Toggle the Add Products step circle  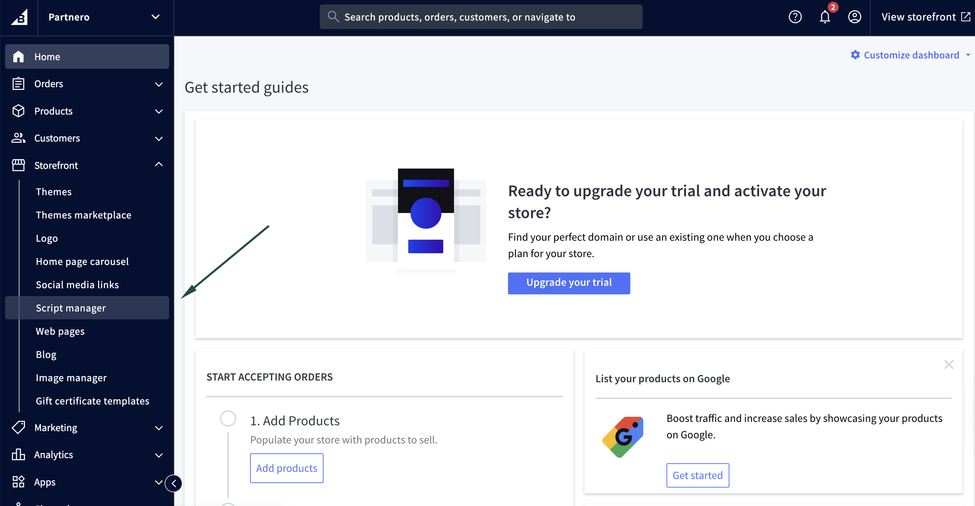tap(228, 418)
